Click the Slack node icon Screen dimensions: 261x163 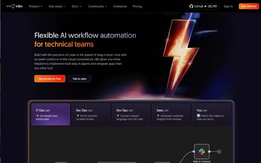point(202,152)
